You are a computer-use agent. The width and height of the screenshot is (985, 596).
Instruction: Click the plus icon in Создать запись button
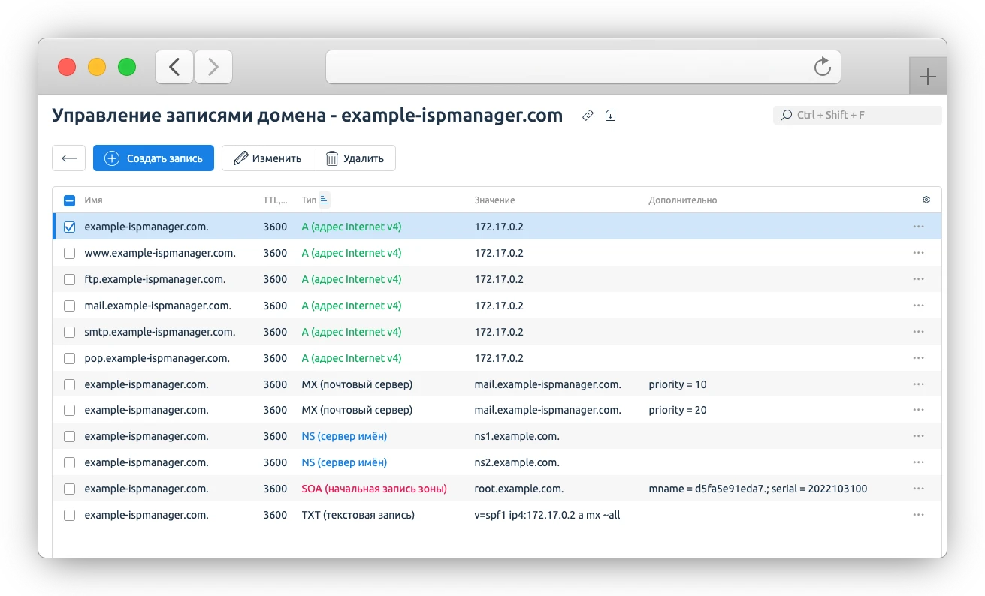pyautogui.click(x=111, y=158)
